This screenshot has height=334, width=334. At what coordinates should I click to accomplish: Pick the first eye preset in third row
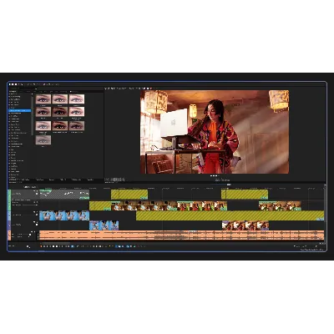(x=43, y=125)
